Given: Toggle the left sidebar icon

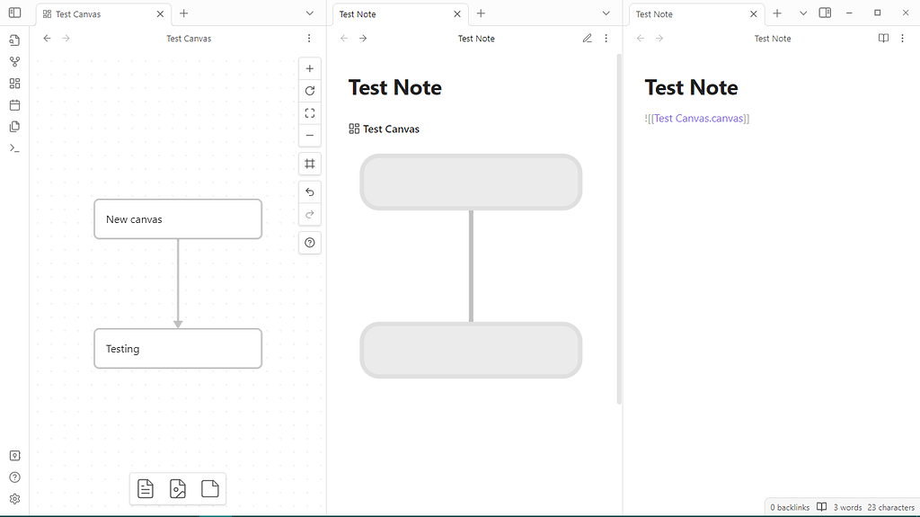Looking at the screenshot, I should pyautogui.click(x=14, y=13).
